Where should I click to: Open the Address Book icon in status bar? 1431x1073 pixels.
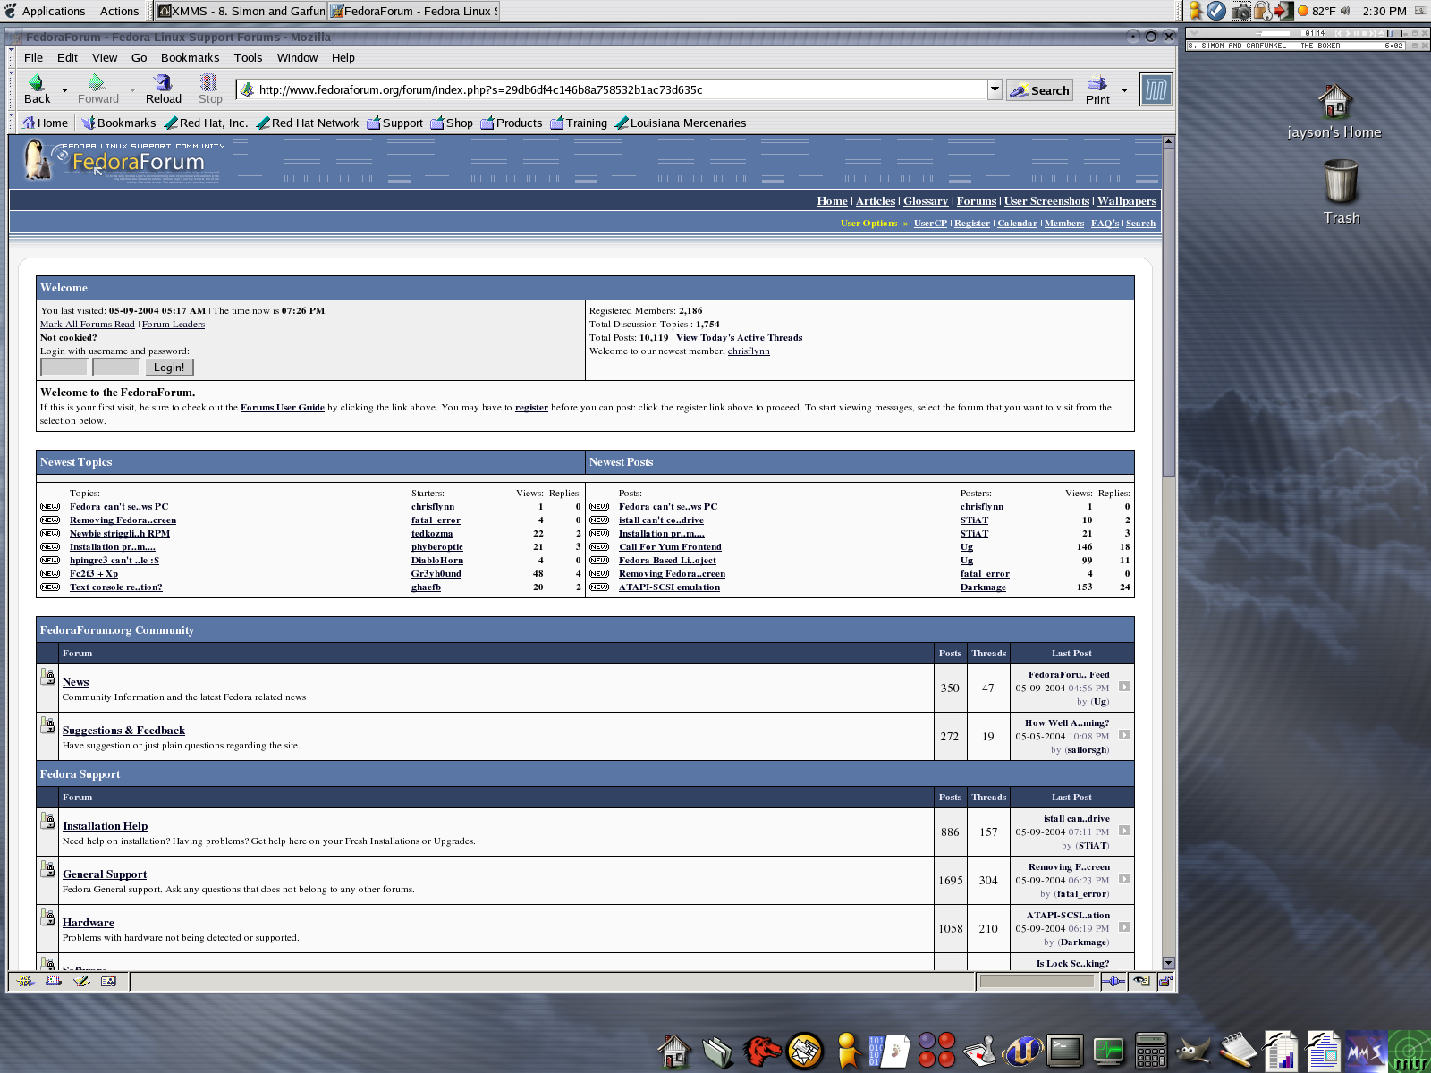[x=108, y=981]
